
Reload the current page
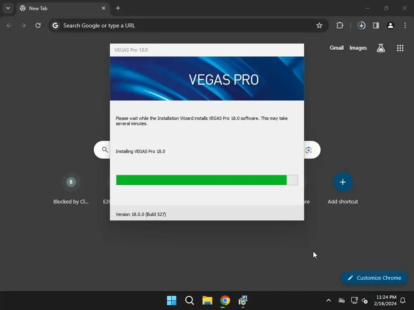click(38, 25)
